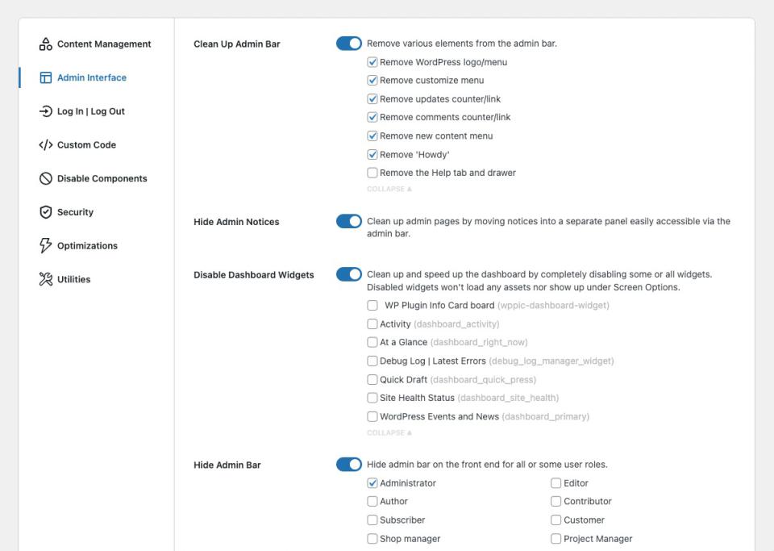
Task: Disable the Hide Admin Notices switch
Action: click(x=349, y=221)
